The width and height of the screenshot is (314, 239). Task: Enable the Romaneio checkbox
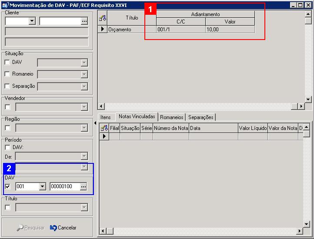point(7,74)
